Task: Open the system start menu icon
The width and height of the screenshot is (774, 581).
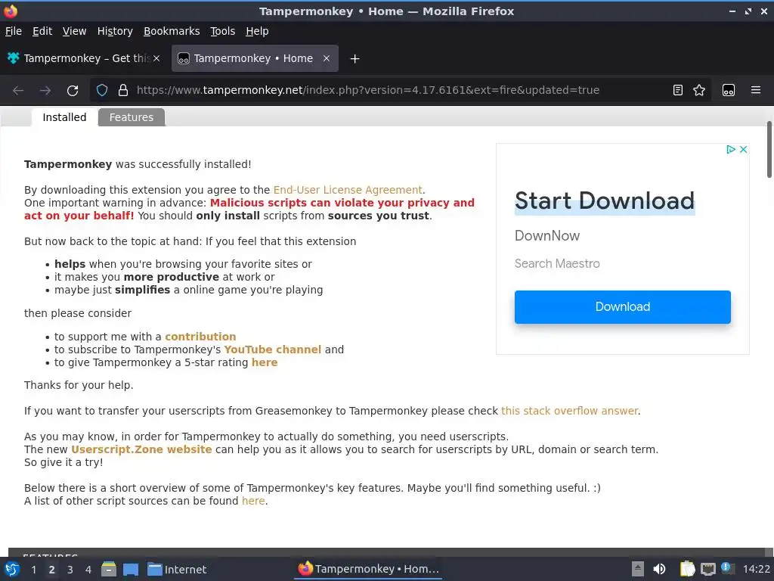Action: click(x=12, y=569)
